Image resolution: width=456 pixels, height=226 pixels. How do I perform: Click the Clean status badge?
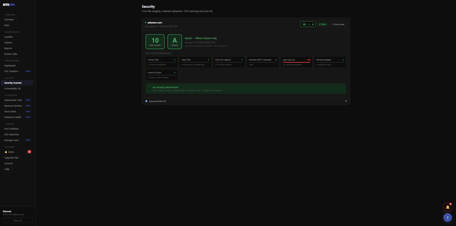point(322,24)
